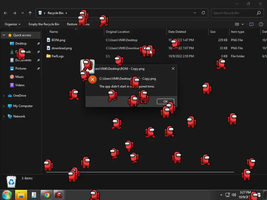Select Network in the sidebar
The height and width of the screenshot is (200, 267).
(19, 116)
